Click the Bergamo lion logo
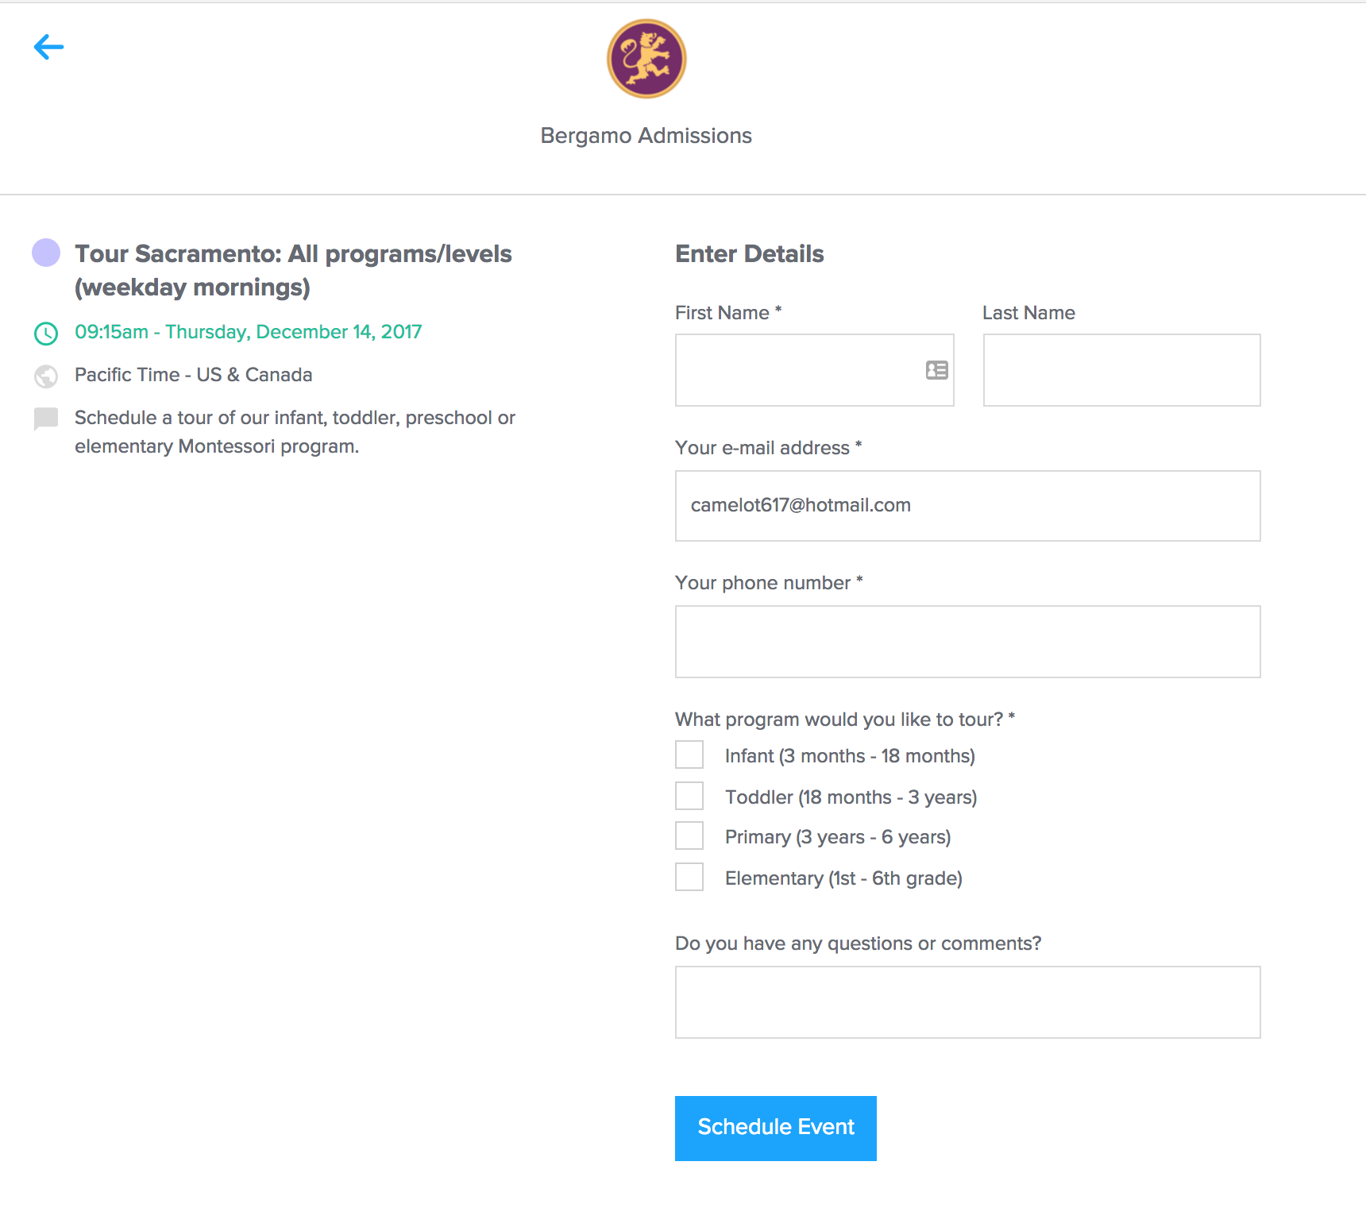This screenshot has height=1231, width=1366. (x=646, y=59)
